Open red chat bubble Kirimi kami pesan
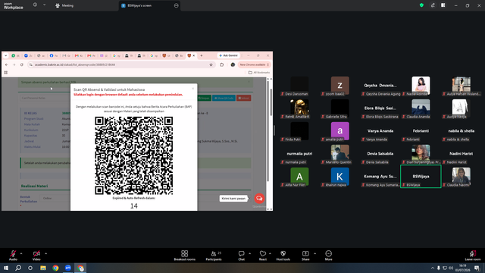 259,198
